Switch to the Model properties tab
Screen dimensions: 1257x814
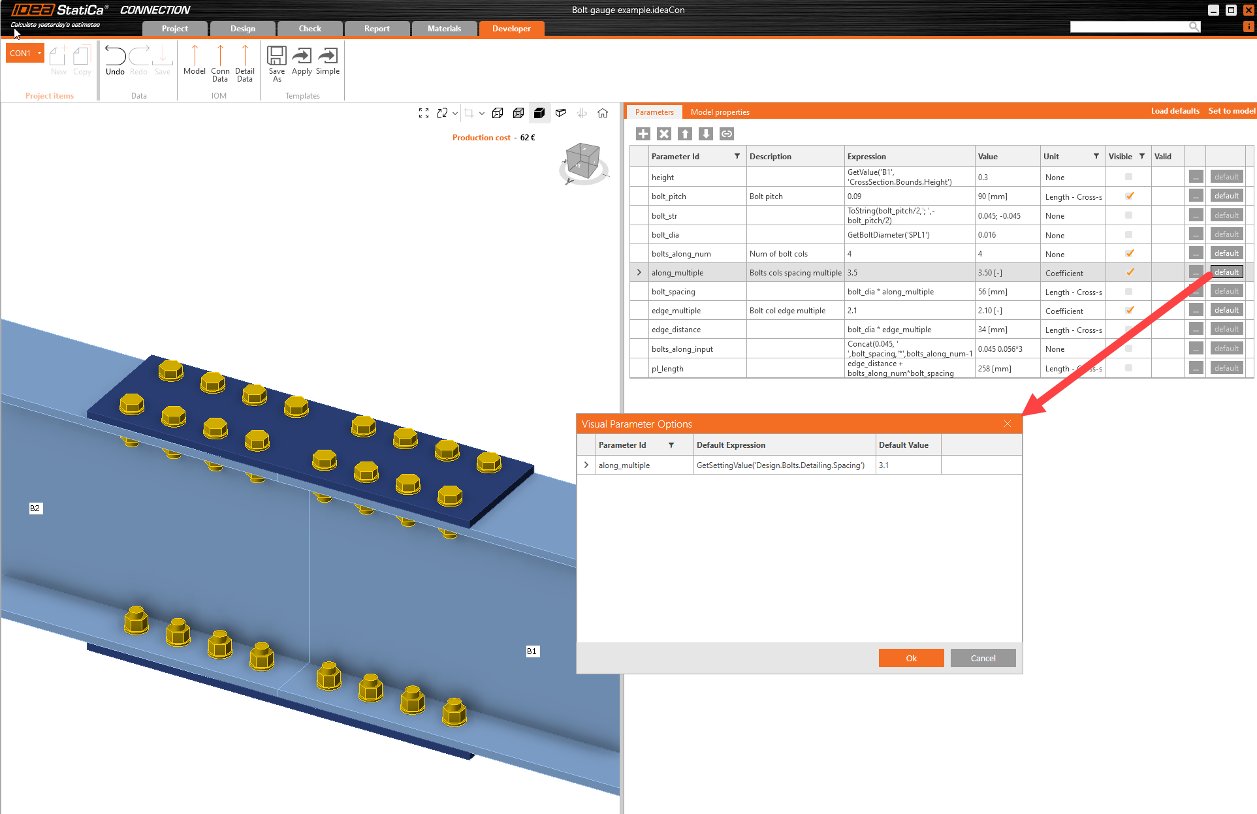point(720,112)
